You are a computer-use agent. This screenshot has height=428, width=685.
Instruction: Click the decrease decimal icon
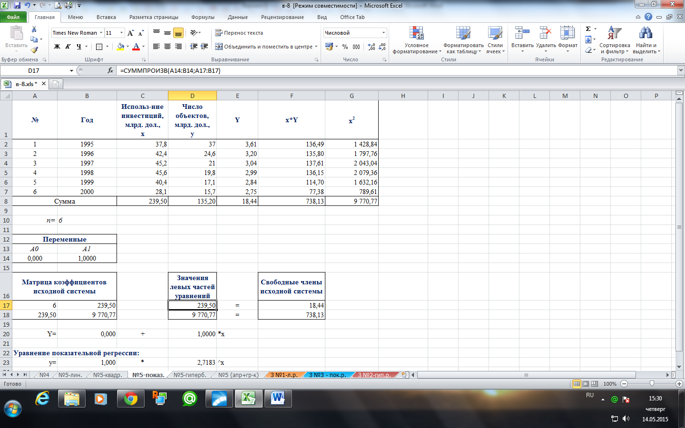click(382, 47)
